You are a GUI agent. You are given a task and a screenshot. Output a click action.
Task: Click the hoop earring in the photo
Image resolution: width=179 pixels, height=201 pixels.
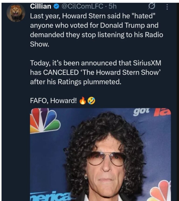[86, 177]
